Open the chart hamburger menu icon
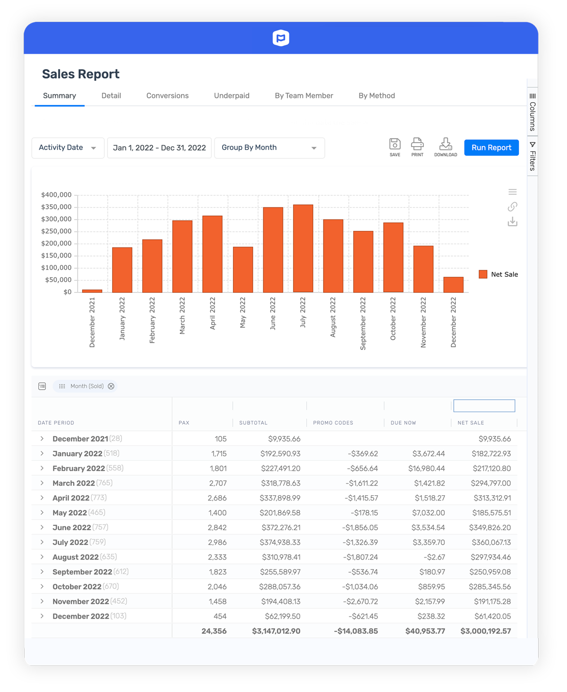The height and width of the screenshot is (692, 567). tap(513, 192)
